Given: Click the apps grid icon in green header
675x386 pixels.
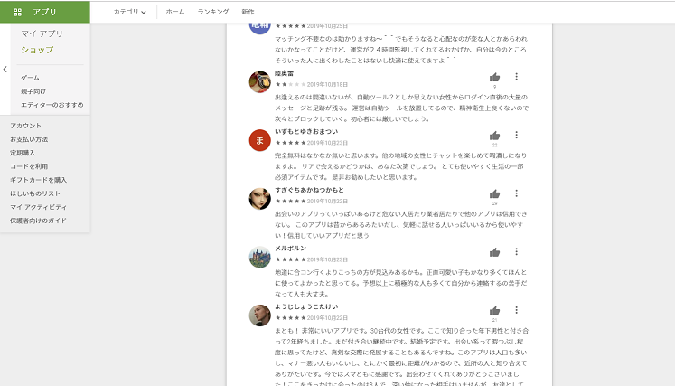Looking at the screenshot, I should (18, 12).
